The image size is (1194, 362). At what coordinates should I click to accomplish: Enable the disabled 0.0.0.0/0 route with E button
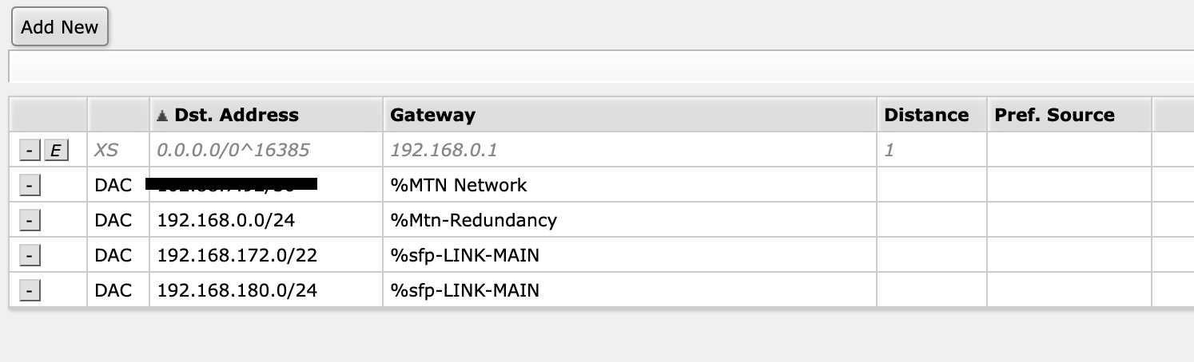coord(55,150)
